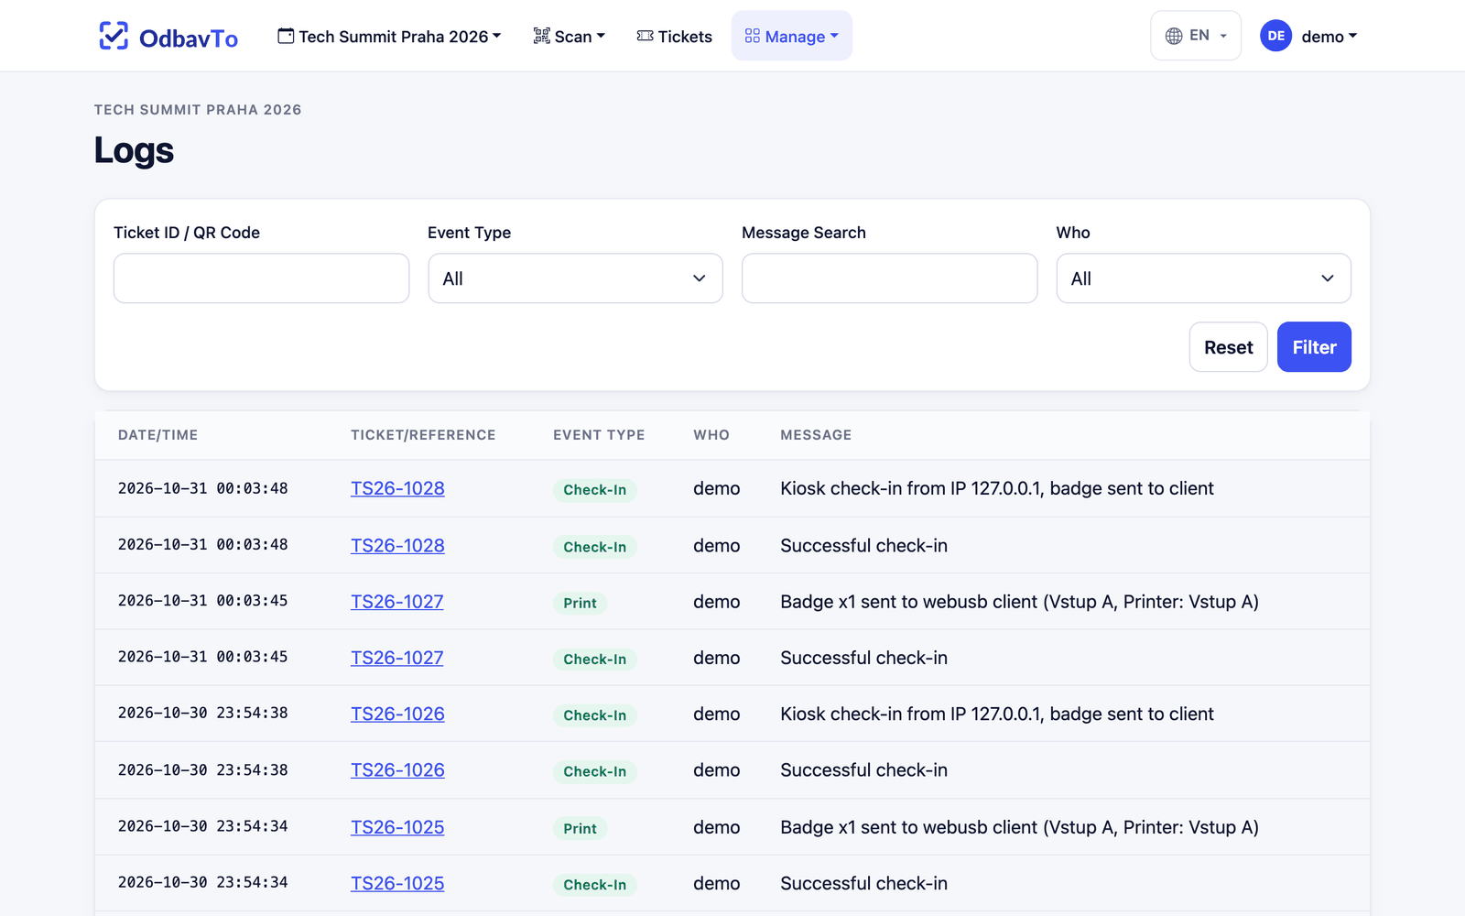This screenshot has height=916, width=1465.
Task: Open TS26-1025 link in 23:54:34 Print row
Action: point(397,827)
